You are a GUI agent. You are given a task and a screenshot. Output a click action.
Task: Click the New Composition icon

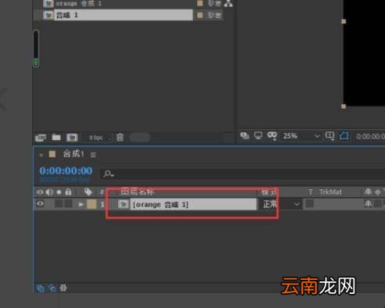click(72, 138)
